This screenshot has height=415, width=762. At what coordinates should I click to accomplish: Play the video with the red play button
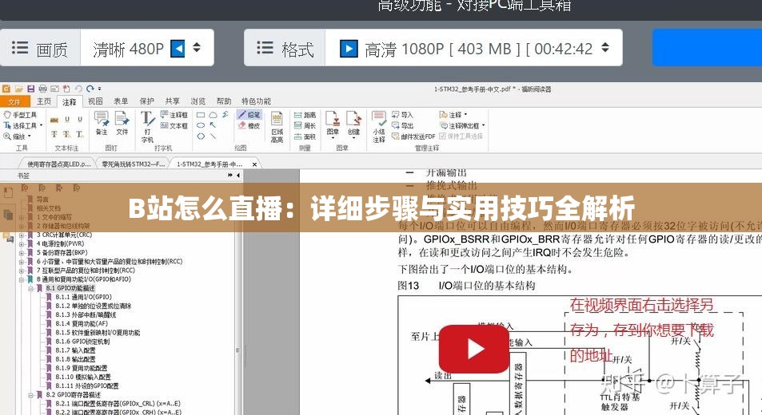[474, 349]
